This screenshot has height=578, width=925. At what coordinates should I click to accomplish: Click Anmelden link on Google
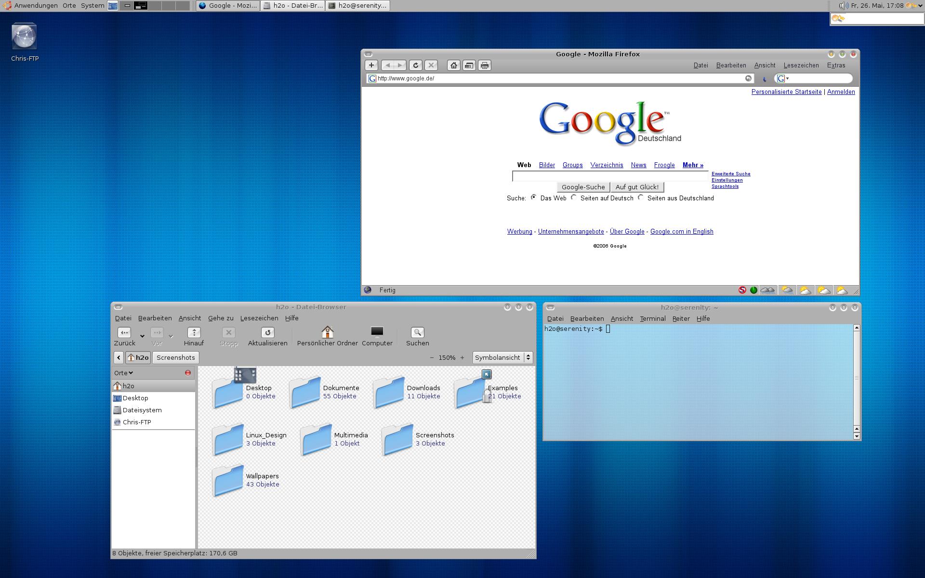click(841, 92)
